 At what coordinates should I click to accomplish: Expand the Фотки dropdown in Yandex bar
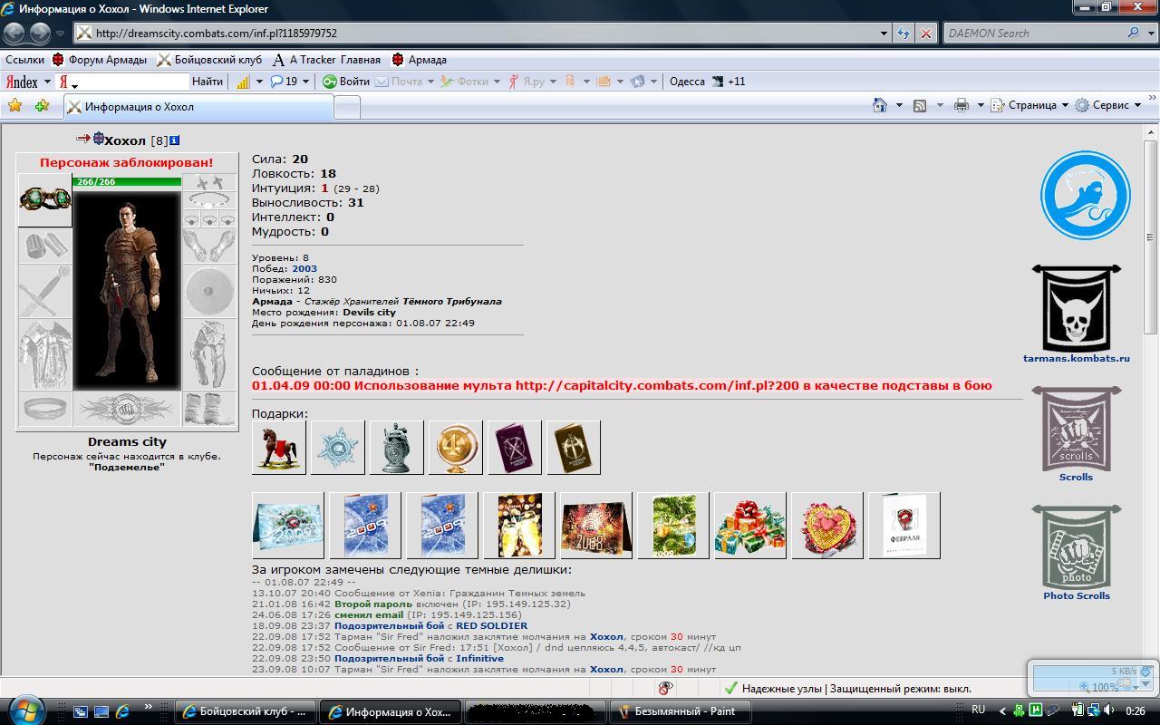pyautogui.click(x=497, y=82)
